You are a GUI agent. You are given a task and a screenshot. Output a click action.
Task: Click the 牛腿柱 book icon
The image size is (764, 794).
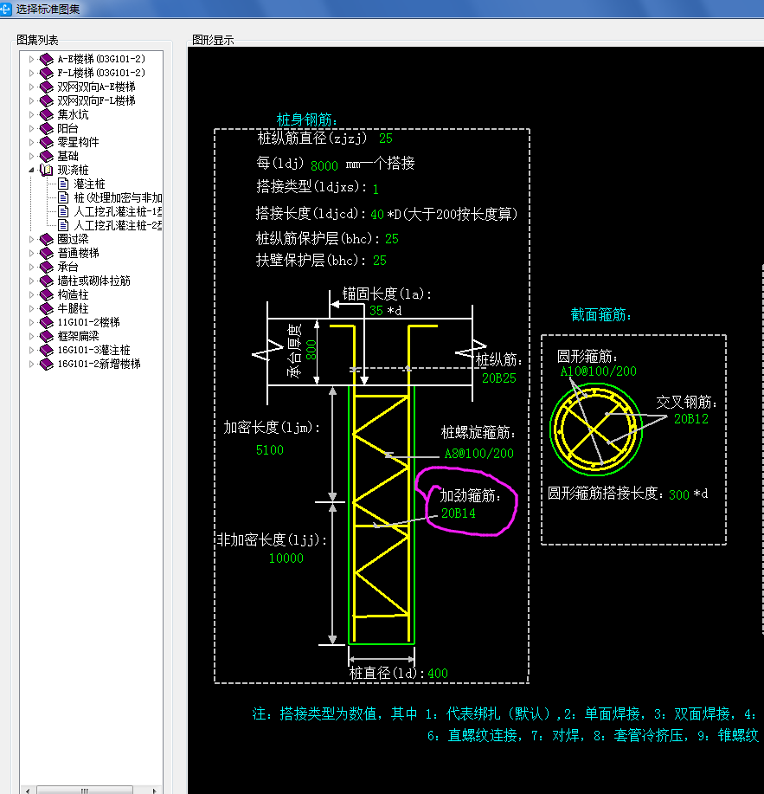pos(47,308)
